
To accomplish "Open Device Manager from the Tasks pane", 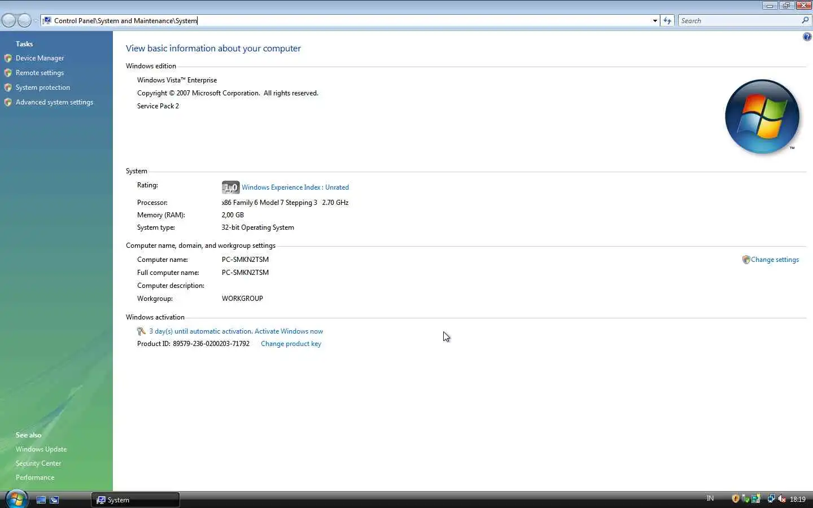I will (40, 58).
